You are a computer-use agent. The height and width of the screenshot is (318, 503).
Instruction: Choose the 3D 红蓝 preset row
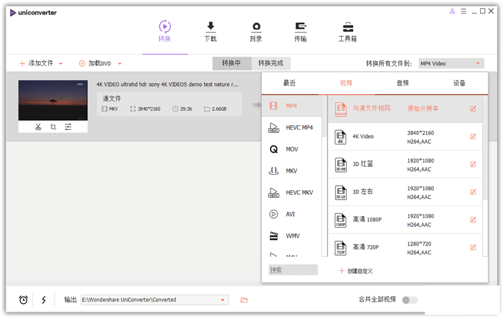point(405,165)
